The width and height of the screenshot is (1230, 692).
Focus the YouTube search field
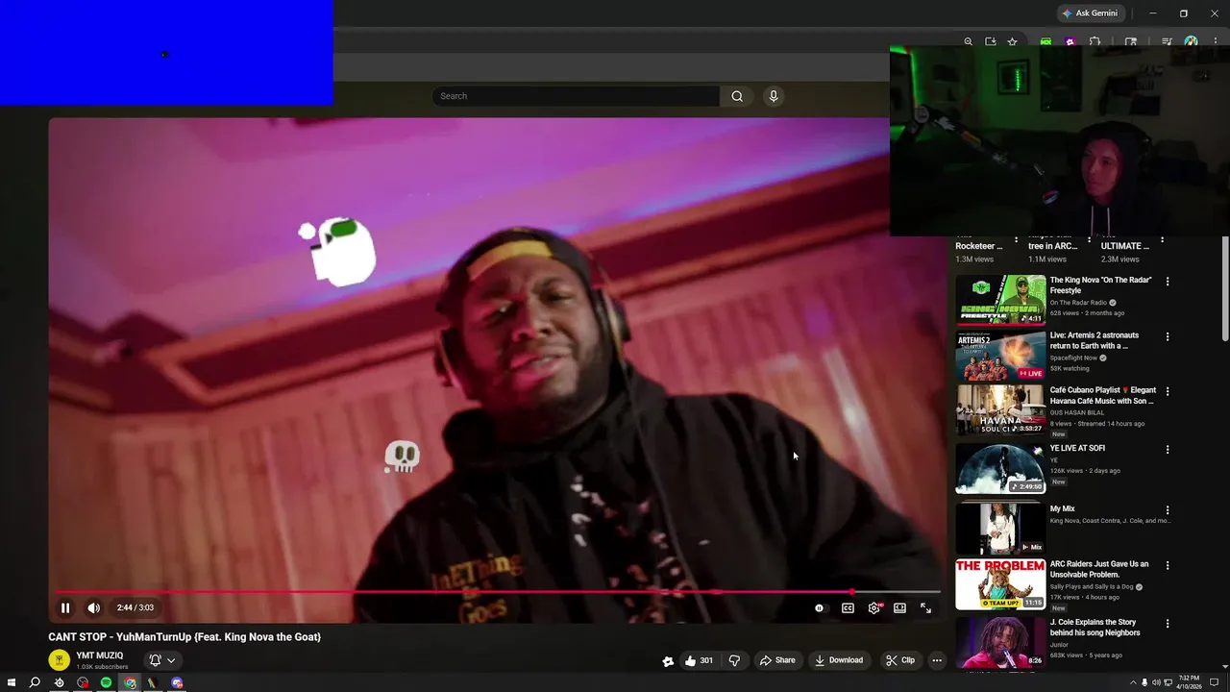576,96
